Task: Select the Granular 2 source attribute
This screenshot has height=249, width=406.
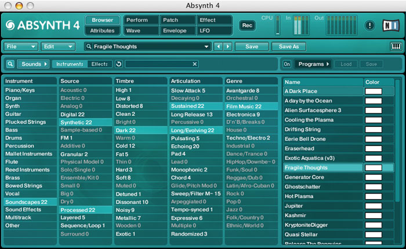Action: (85, 154)
